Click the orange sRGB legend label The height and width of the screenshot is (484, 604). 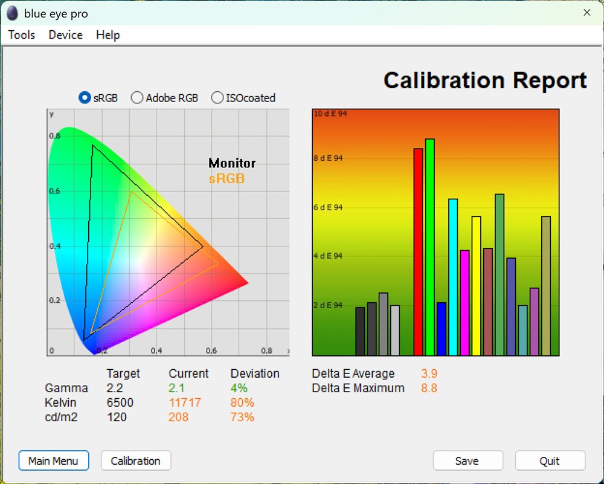pos(228,178)
